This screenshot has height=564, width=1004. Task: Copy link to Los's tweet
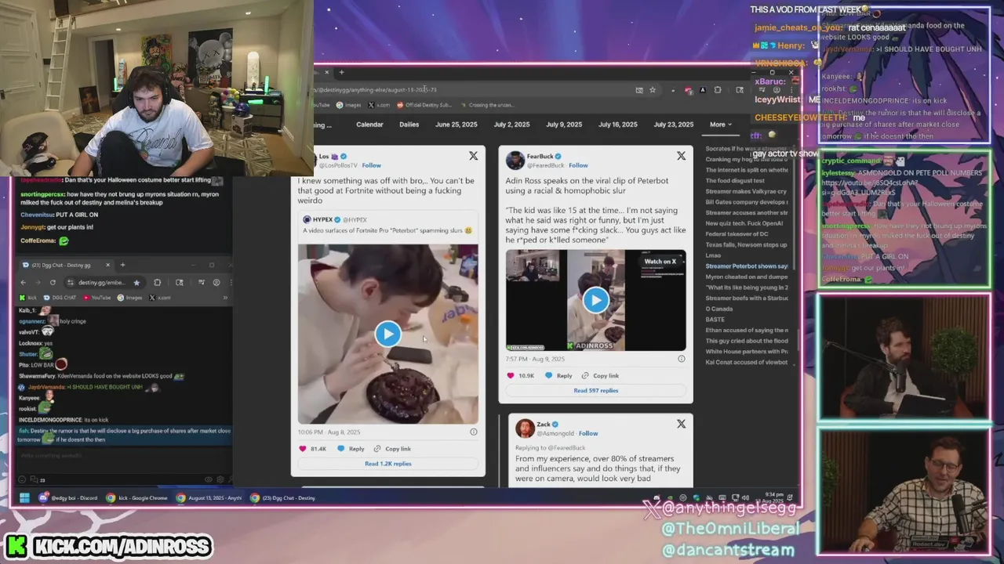coord(392,449)
